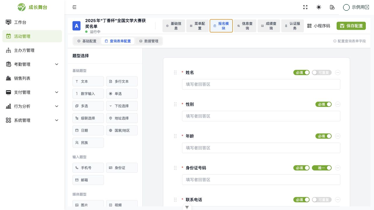The width and height of the screenshot is (374, 210).
Task: Toggle 必填 switch for 年龄
Action: pos(323,136)
